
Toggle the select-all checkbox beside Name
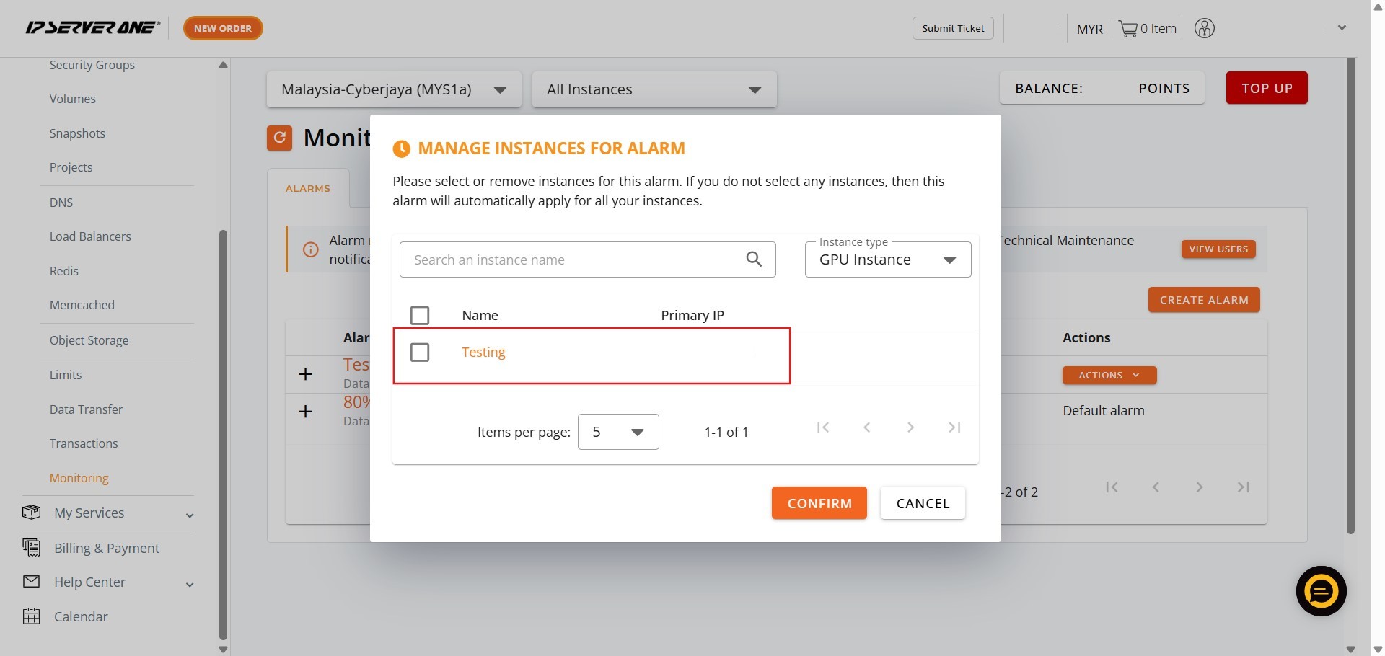coord(419,316)
